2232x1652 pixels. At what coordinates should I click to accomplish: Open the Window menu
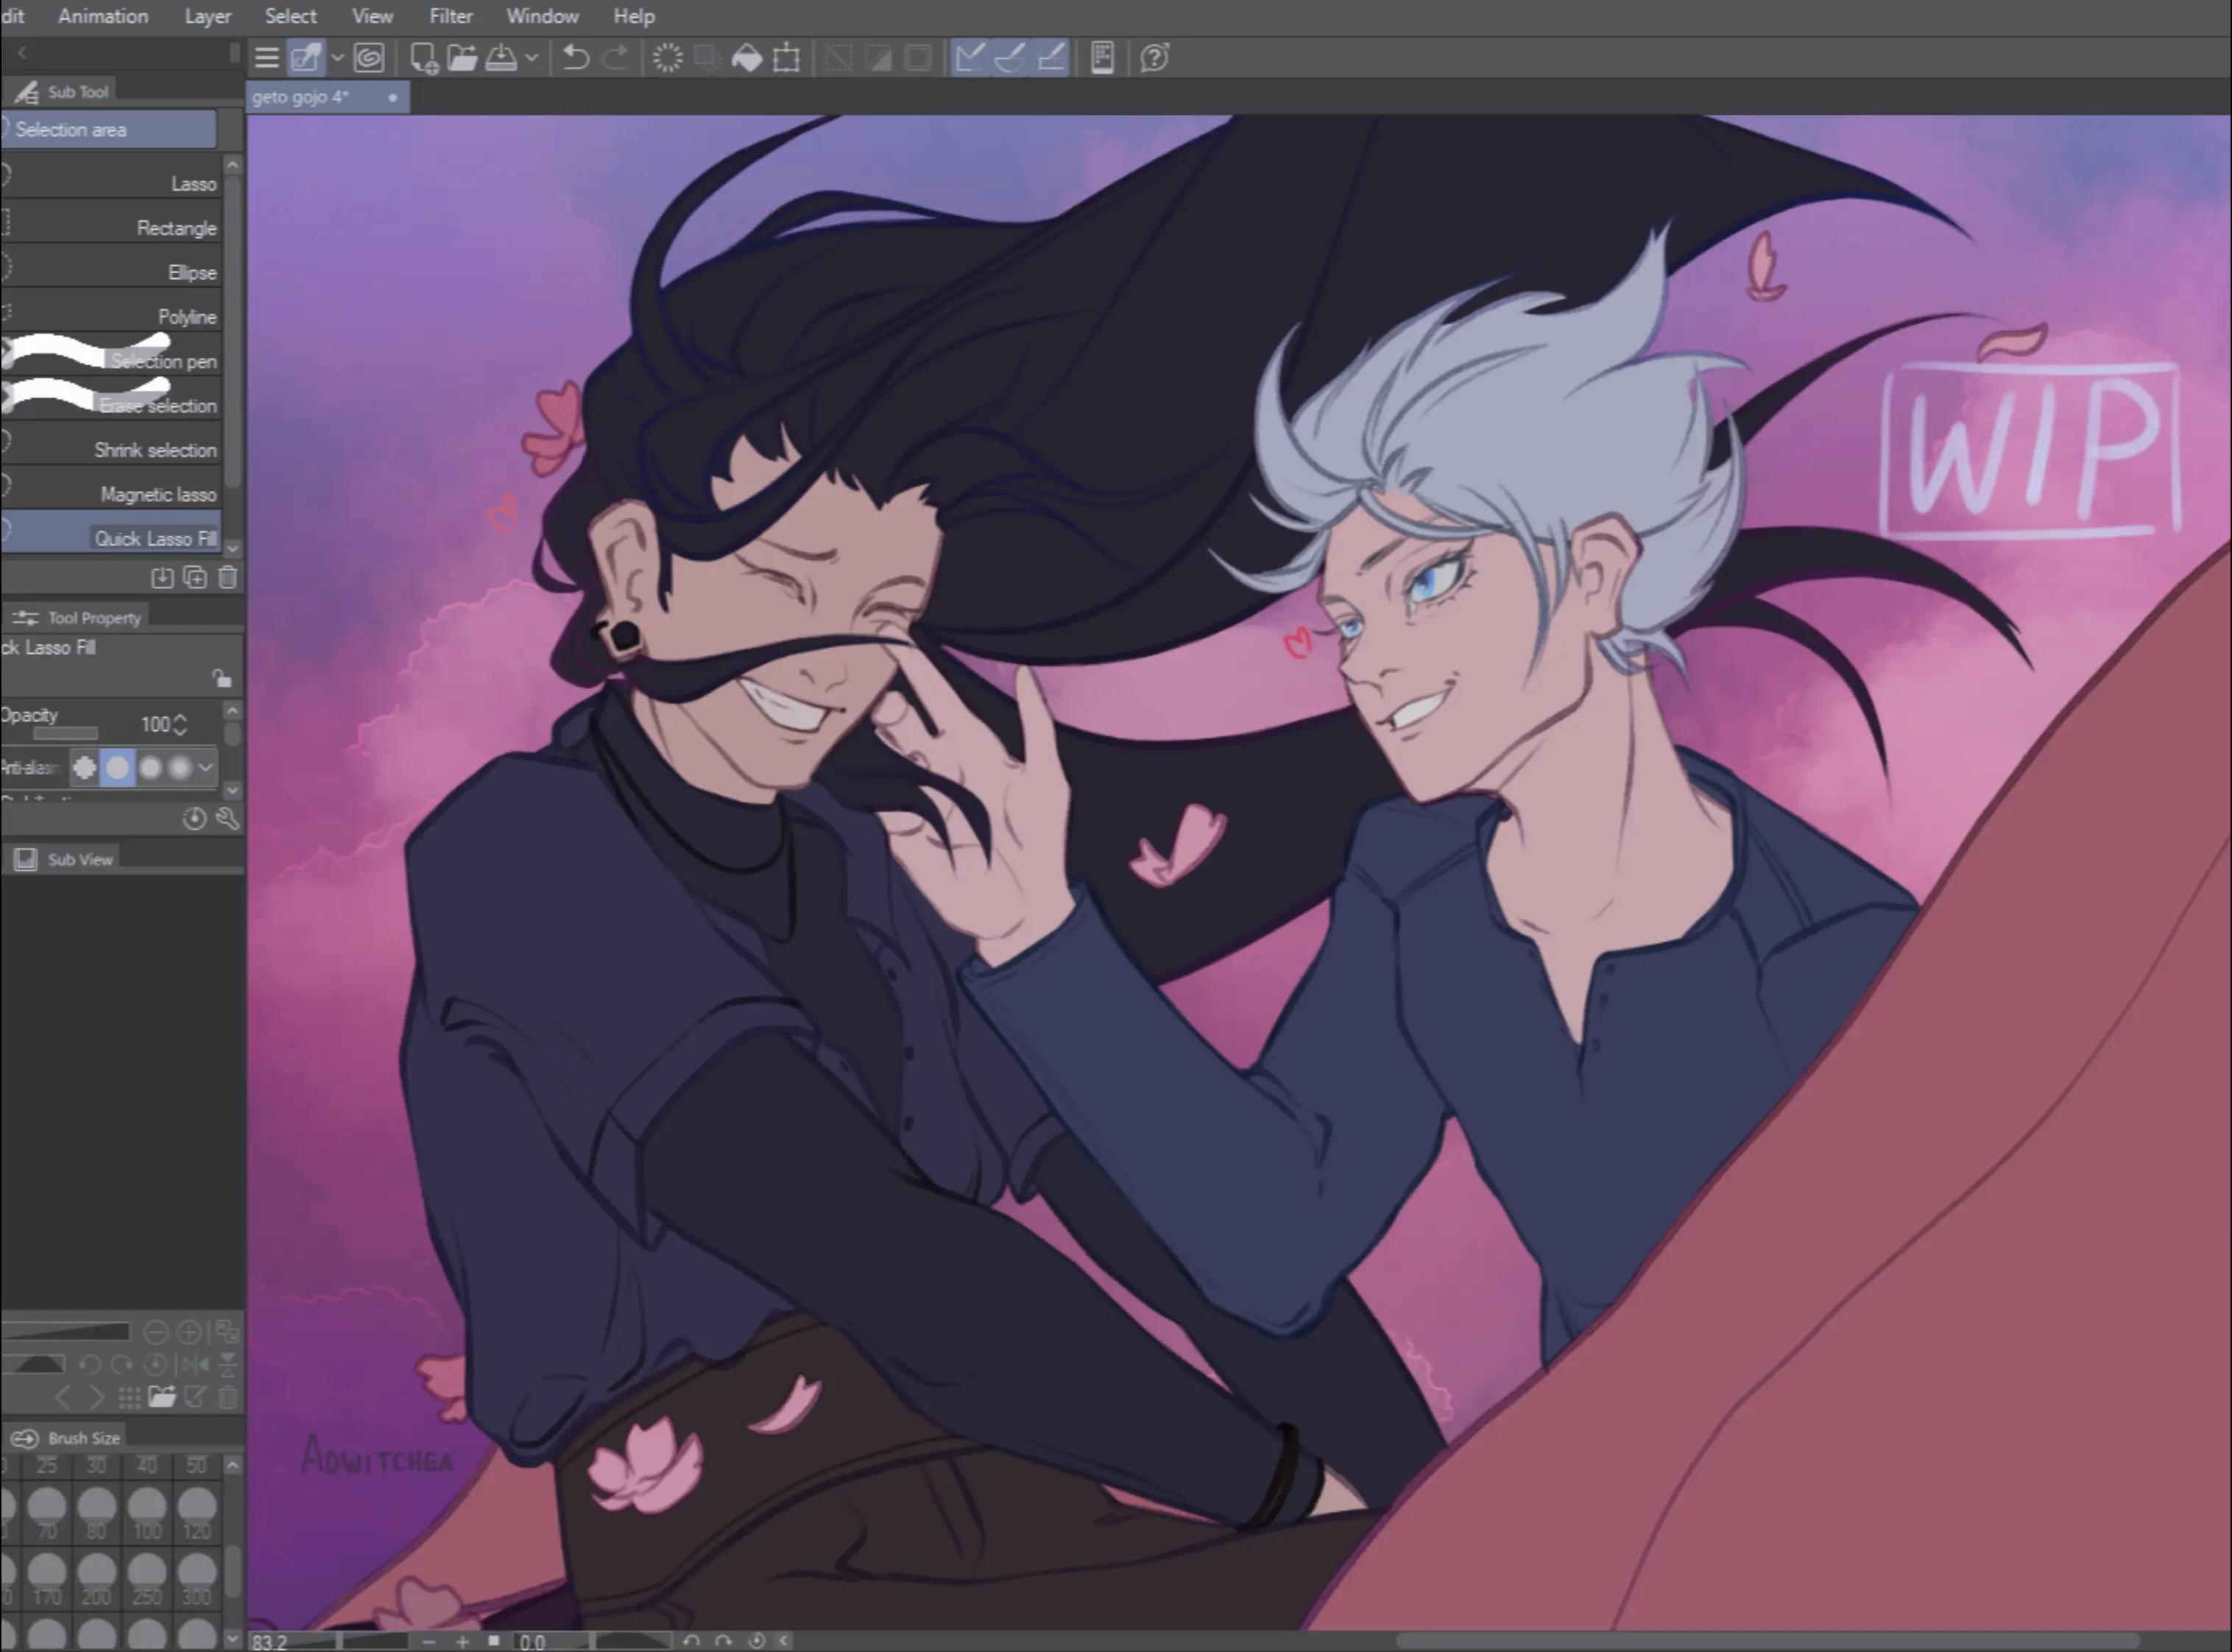click(542, 16)
